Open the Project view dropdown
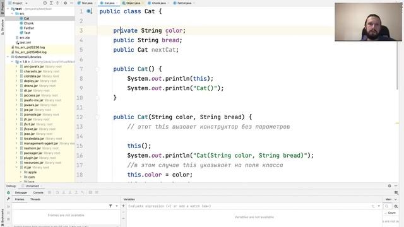Image resolution: width=404 pixels, height=227 pixels. point(27,3)
